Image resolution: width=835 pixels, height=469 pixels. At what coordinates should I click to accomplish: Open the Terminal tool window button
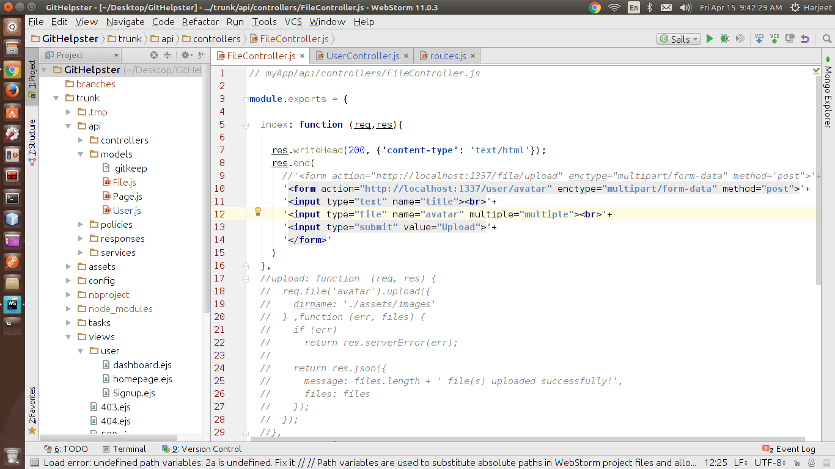click(124, 449)
